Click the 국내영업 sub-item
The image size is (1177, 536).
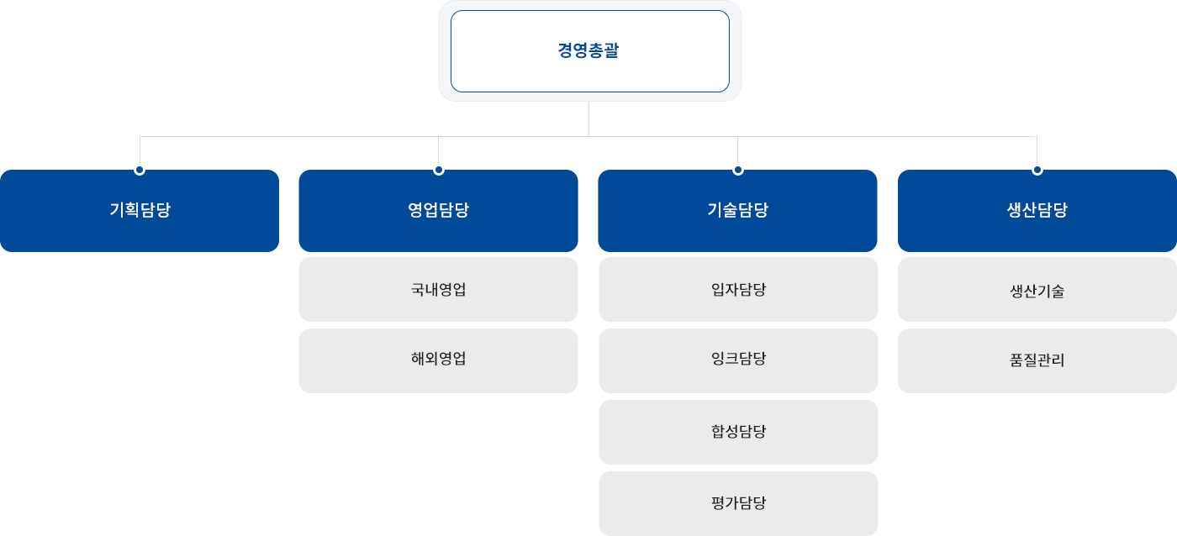438,290
